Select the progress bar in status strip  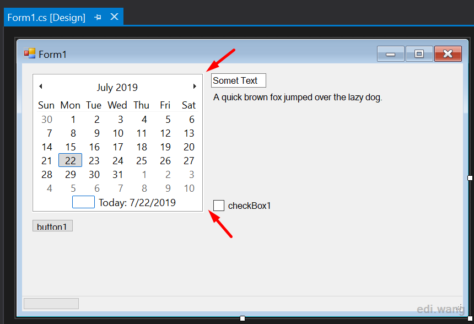click(51, 304)
